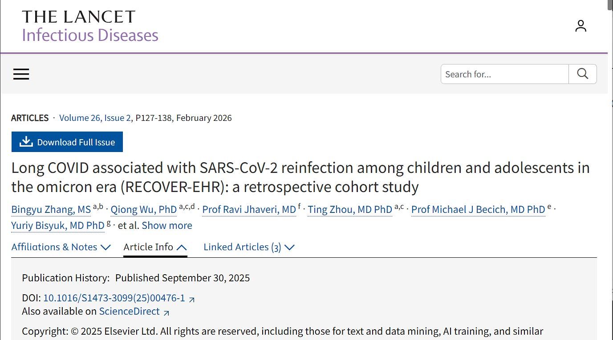The height and width of the screenshot is (340, 613).
Task: Open author Qiong Wu, PhD link
Action: coord(143,209)
